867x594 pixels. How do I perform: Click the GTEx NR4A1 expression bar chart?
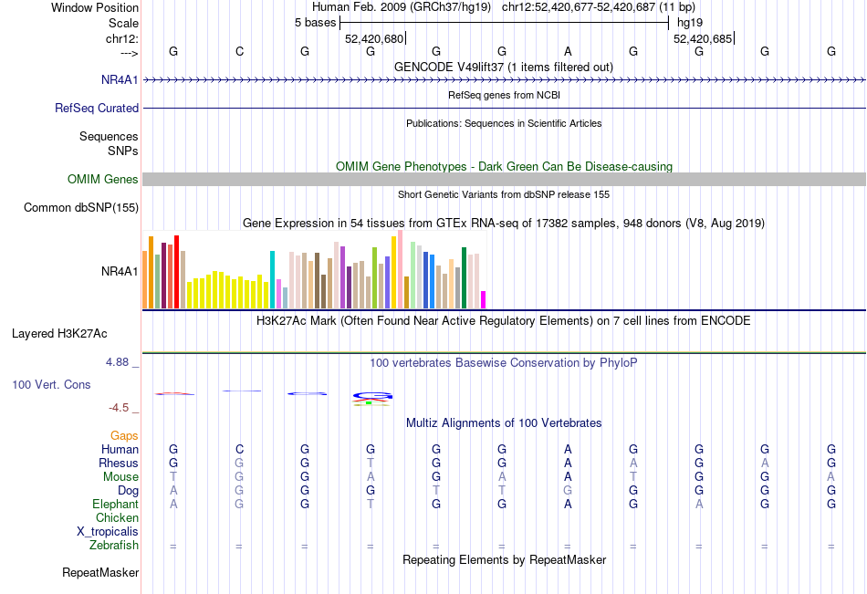pyautogui.click(x=314, y=269)
